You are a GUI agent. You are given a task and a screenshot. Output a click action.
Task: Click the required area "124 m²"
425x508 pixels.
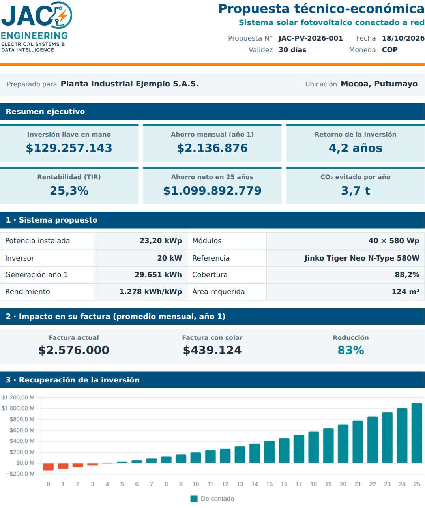click(345, 292)
